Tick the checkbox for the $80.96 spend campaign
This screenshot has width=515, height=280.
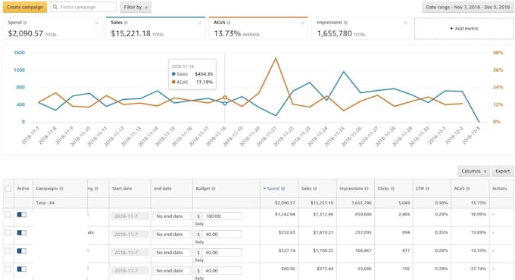(x=8, y=269)
